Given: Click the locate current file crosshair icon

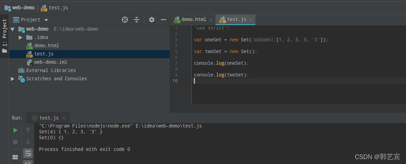Looking at the screenshot, I should pyautogui.click(x=125, y=20).
